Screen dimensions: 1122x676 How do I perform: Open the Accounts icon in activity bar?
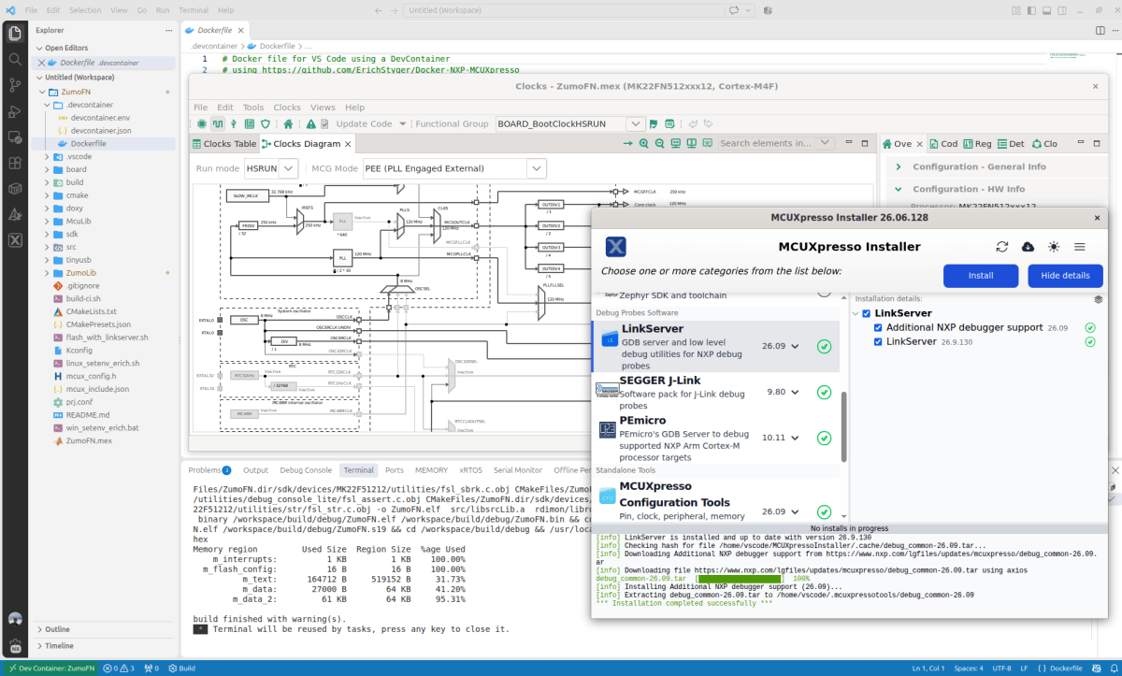coord(15,620)
